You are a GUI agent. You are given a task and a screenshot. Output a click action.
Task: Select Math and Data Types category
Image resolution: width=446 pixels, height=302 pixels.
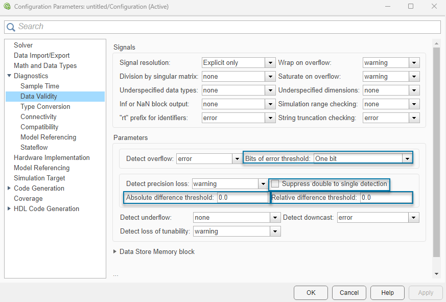click(45, 65)
